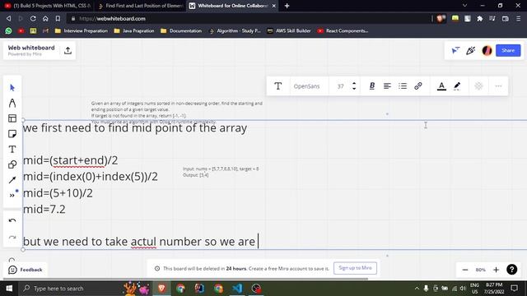Open the text color picker

[x=441, y=86]
